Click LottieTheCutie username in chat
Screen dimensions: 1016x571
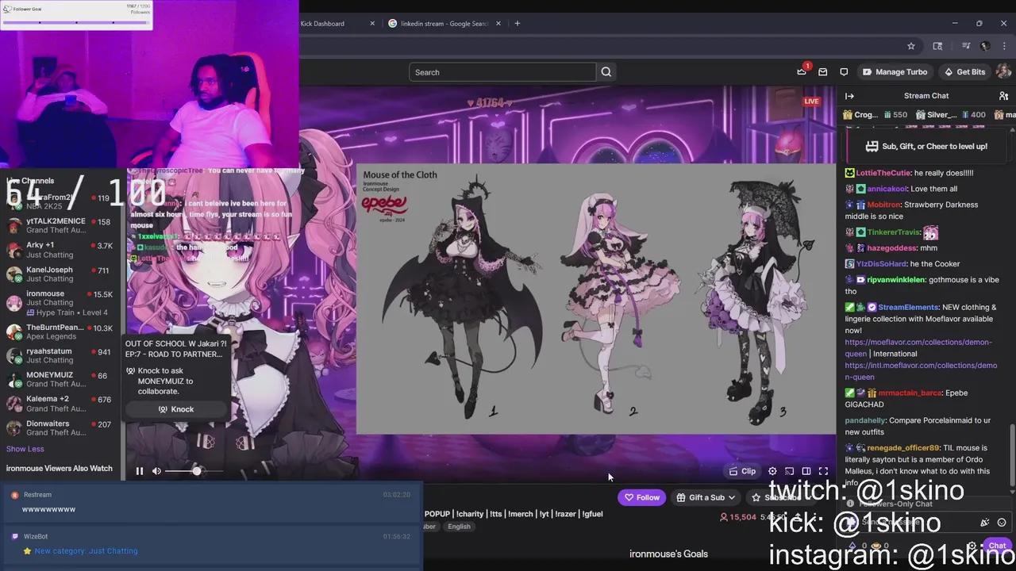point(883,173)
